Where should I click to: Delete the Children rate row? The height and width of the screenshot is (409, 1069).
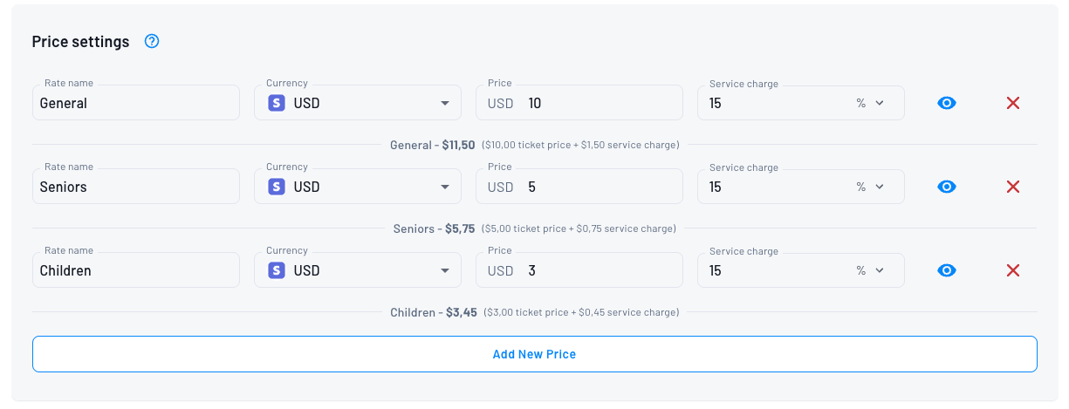point(1013,270)
